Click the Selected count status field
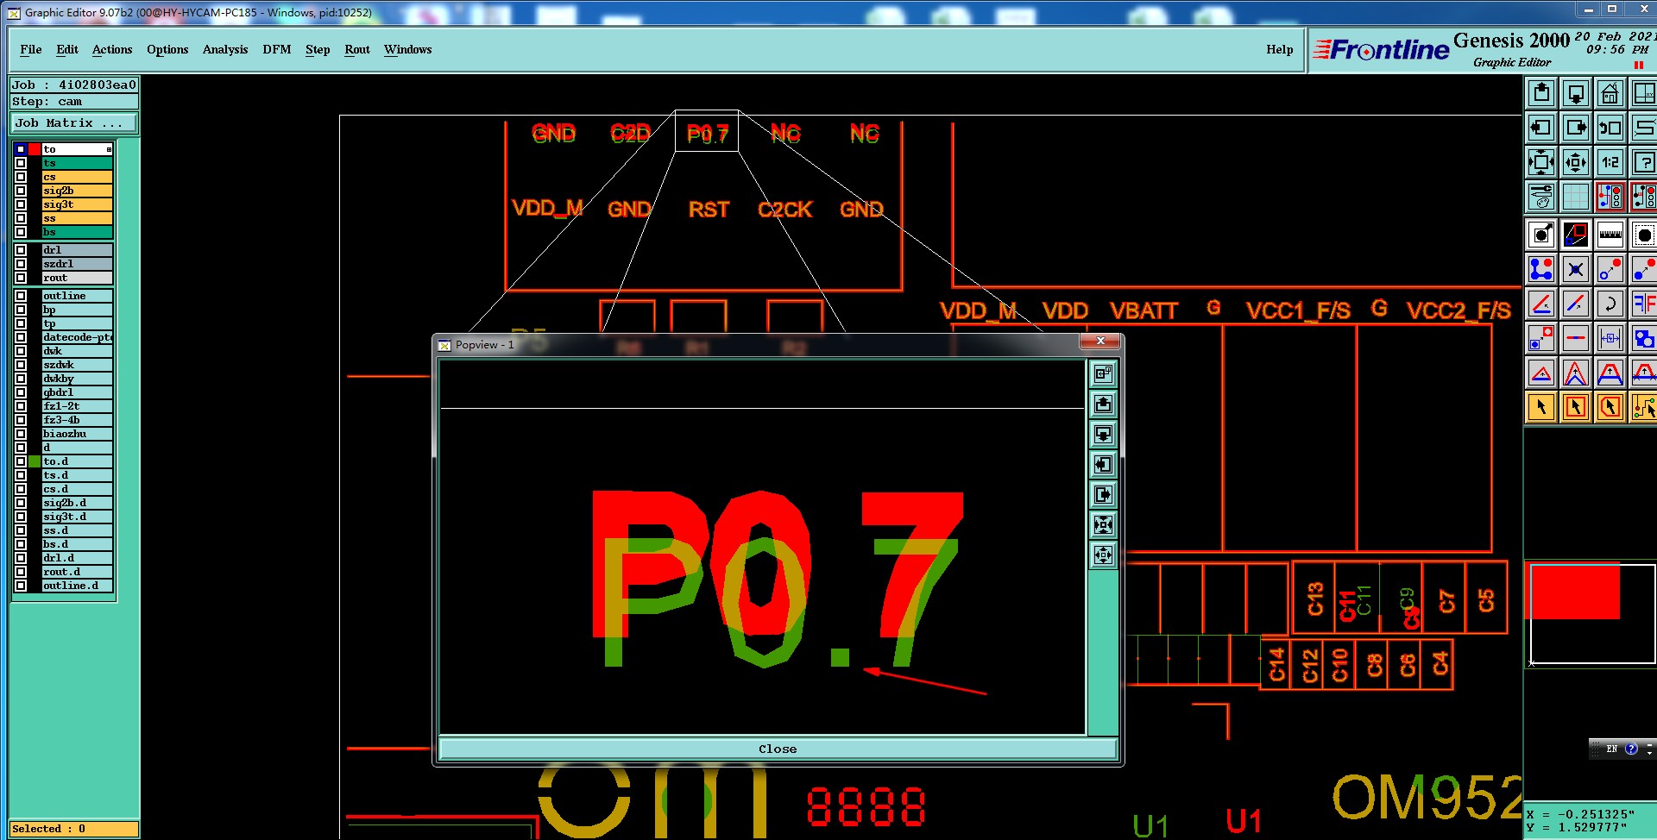 coord(74,829)
